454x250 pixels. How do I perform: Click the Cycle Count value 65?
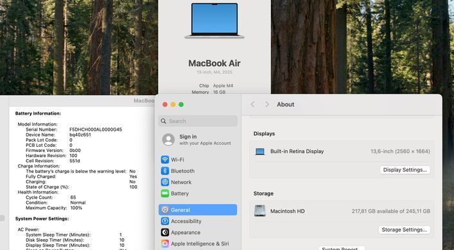pos(73,197)
